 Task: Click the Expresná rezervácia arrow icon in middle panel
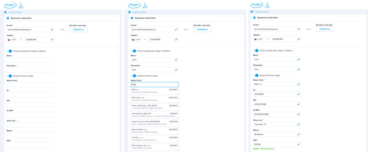(x=132, y=18)
